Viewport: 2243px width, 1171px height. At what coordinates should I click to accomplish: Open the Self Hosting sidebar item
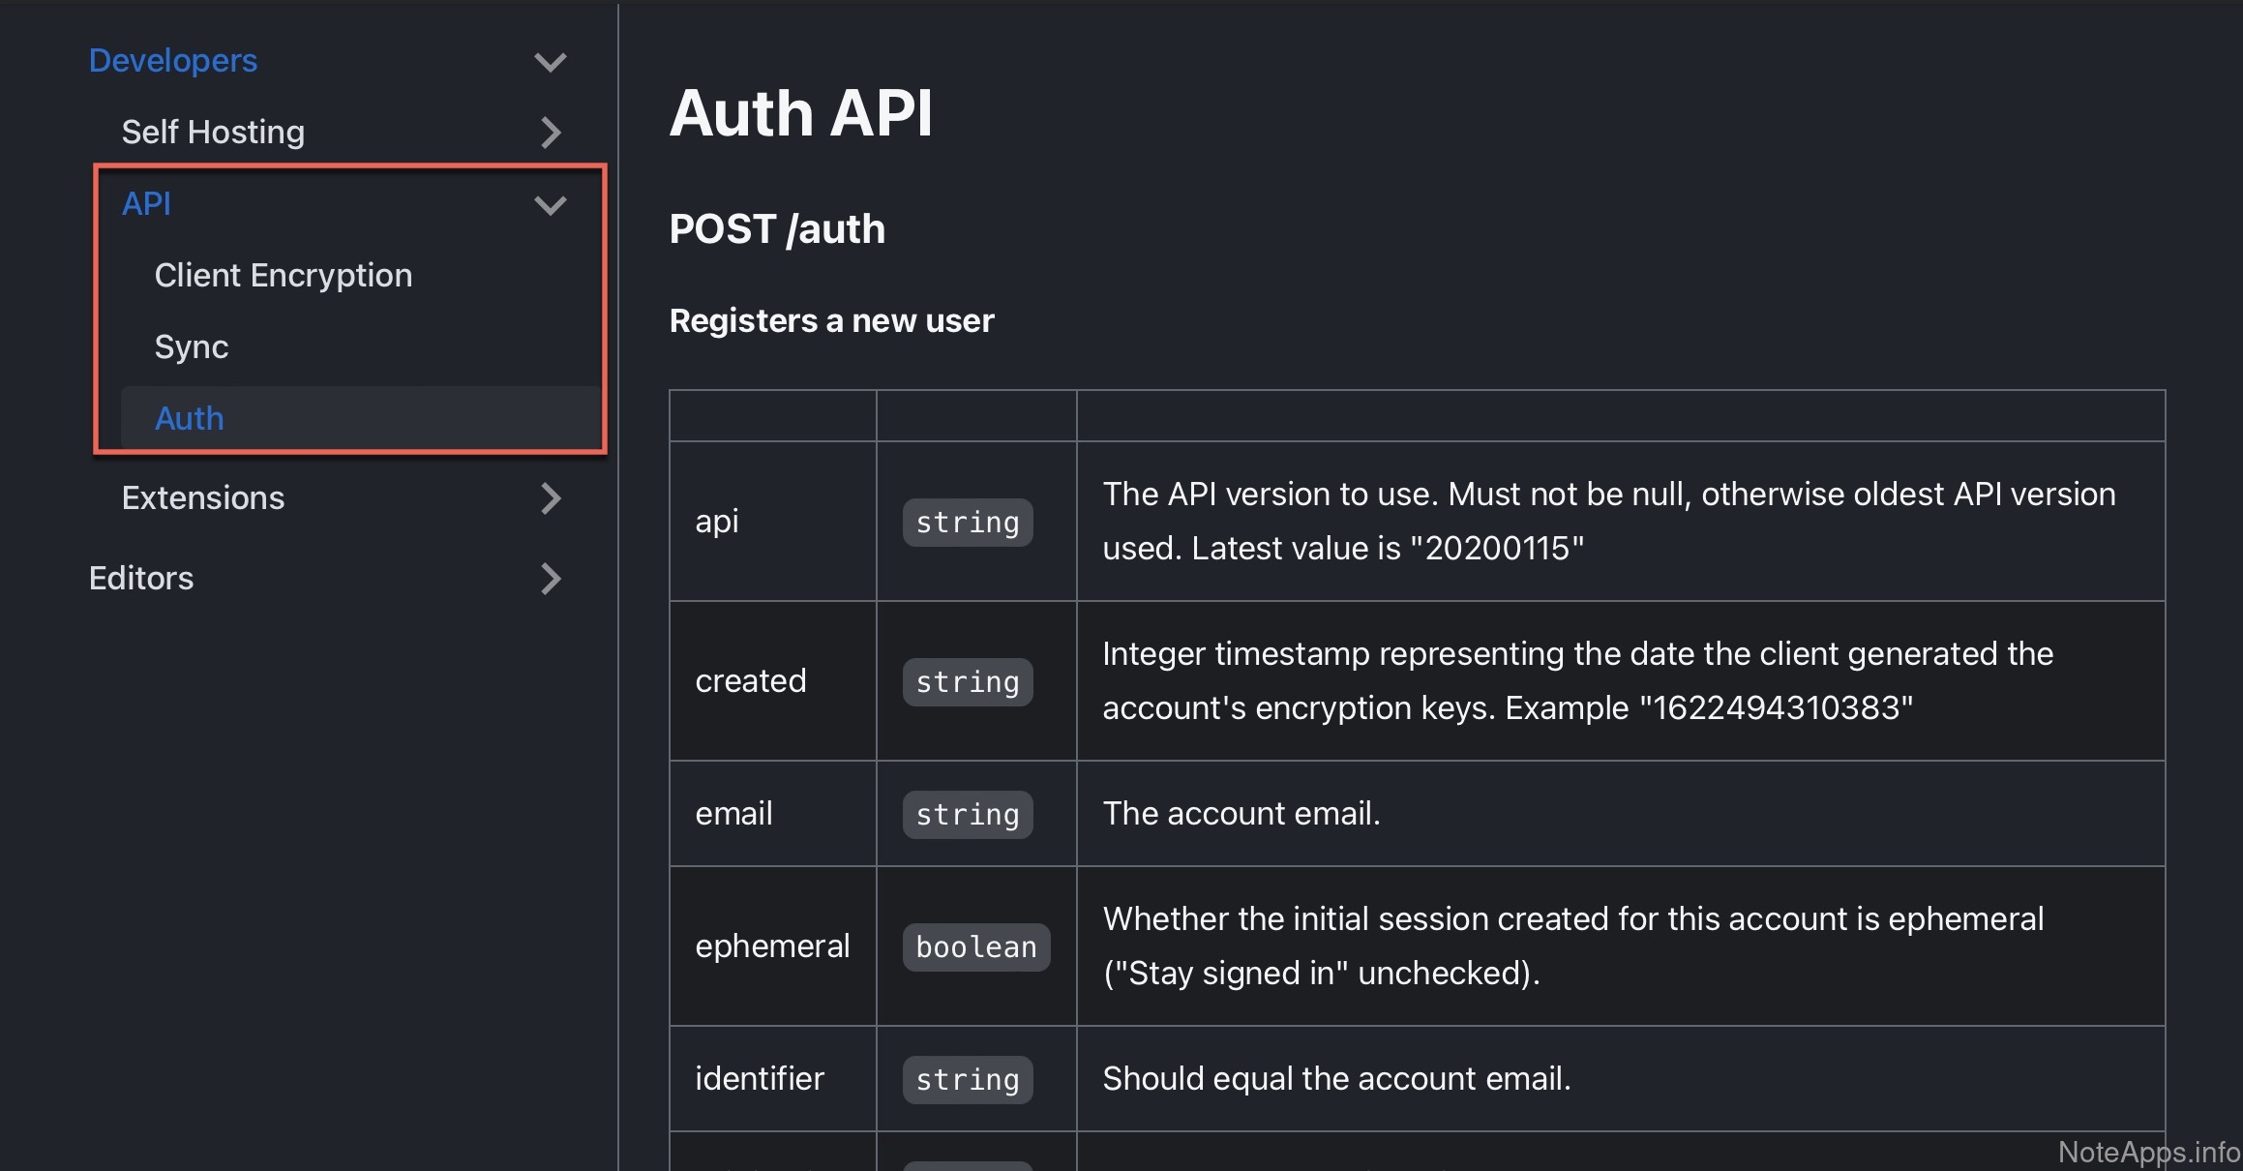(x=213, y=132)
